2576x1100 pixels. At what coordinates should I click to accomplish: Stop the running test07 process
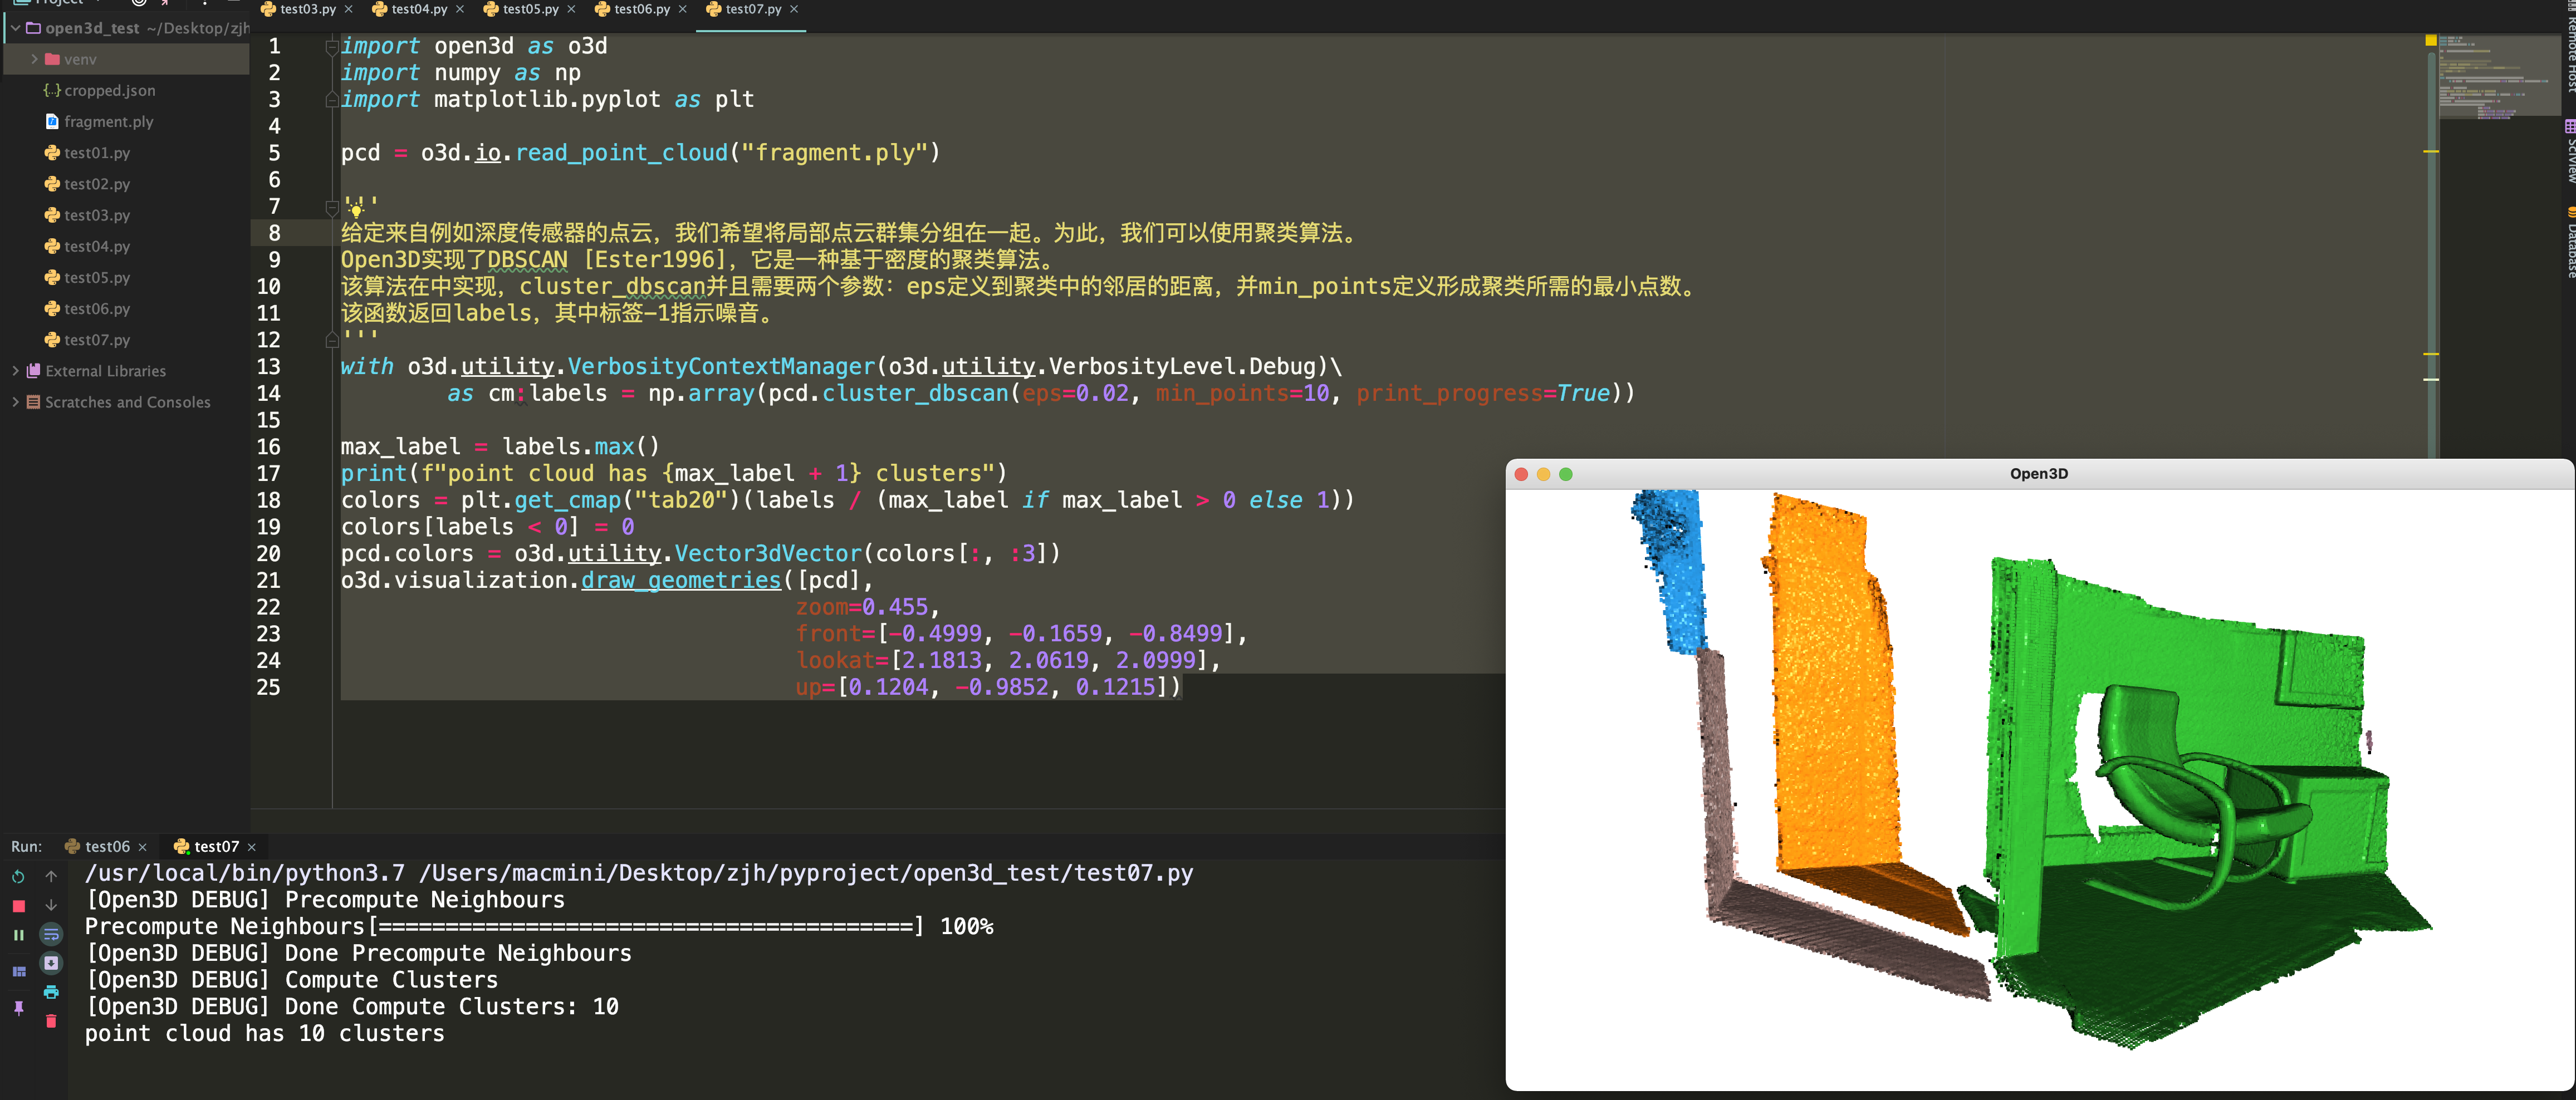tap(18, 906)
